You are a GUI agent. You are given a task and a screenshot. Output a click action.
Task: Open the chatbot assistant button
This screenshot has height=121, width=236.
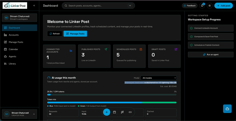tap(227, 109)
